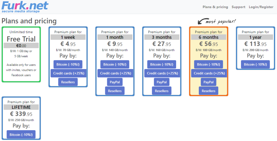This screenshot has height=141, width=277.
Task: Click the € 4.95 price
Action: click(68, 44)
